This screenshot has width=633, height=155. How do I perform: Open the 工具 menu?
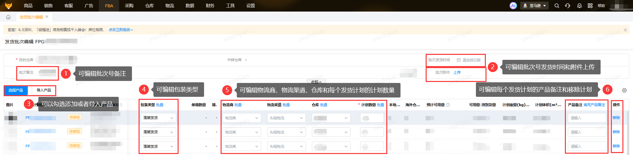click(x=231, y=6)
